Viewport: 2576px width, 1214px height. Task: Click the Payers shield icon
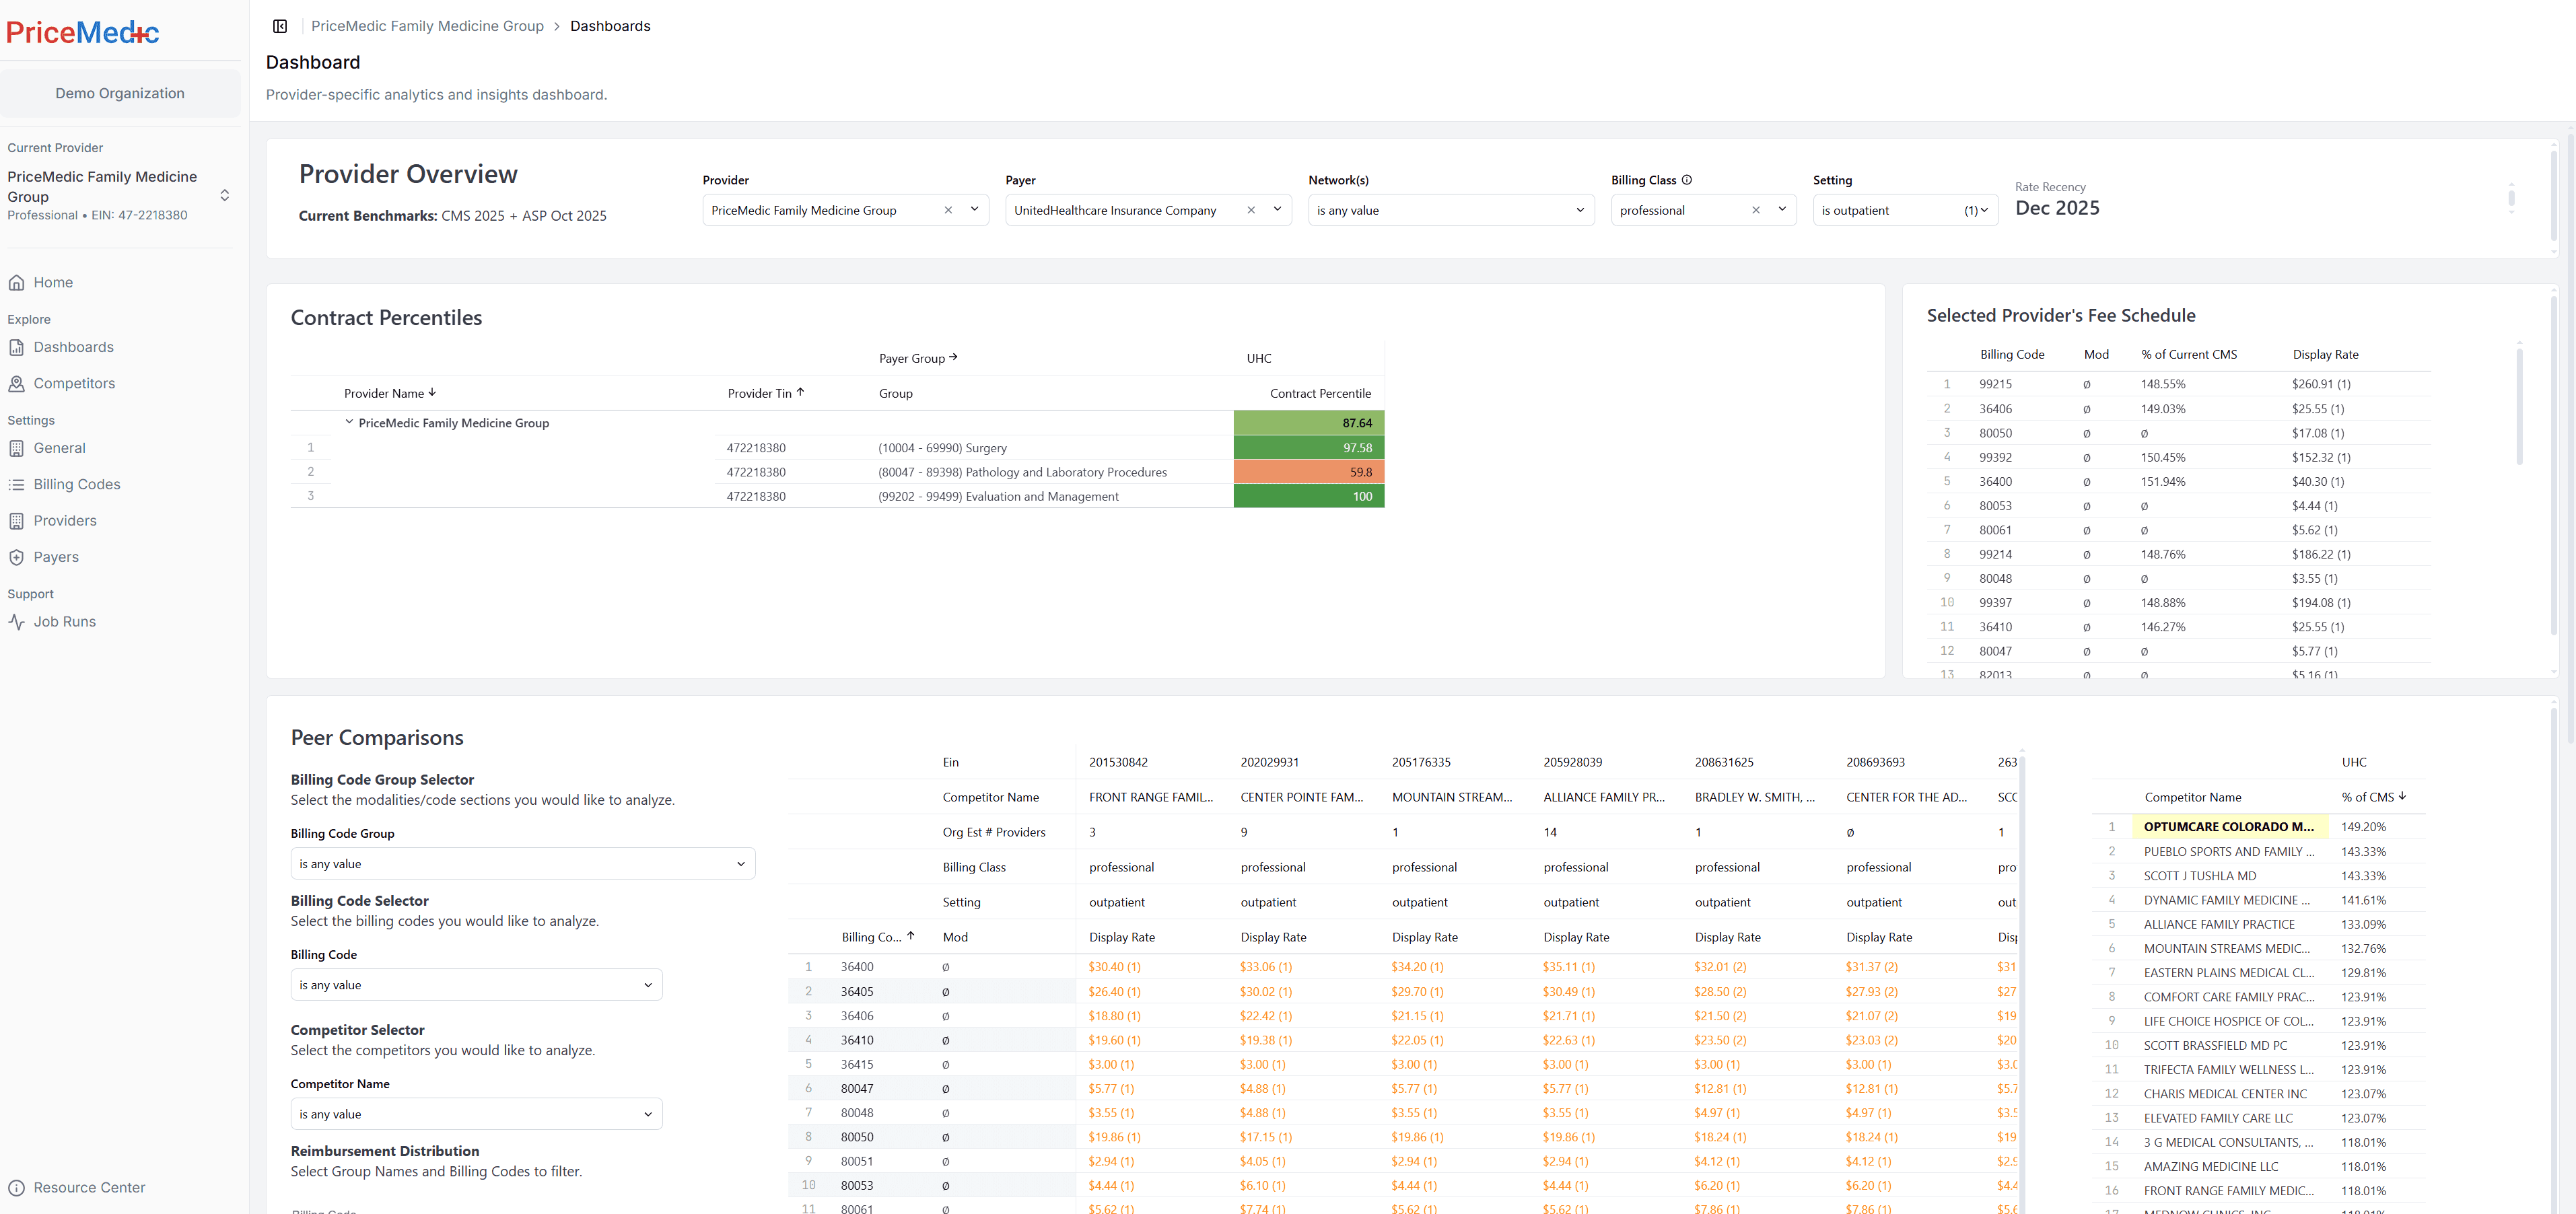tap(17, 556)
